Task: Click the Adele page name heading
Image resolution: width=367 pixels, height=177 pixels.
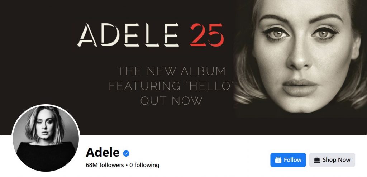Action: coord(103,152)
